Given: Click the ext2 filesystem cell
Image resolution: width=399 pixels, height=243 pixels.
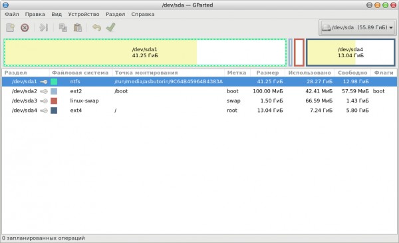Looking at the screenshot, I should point(76,91).
